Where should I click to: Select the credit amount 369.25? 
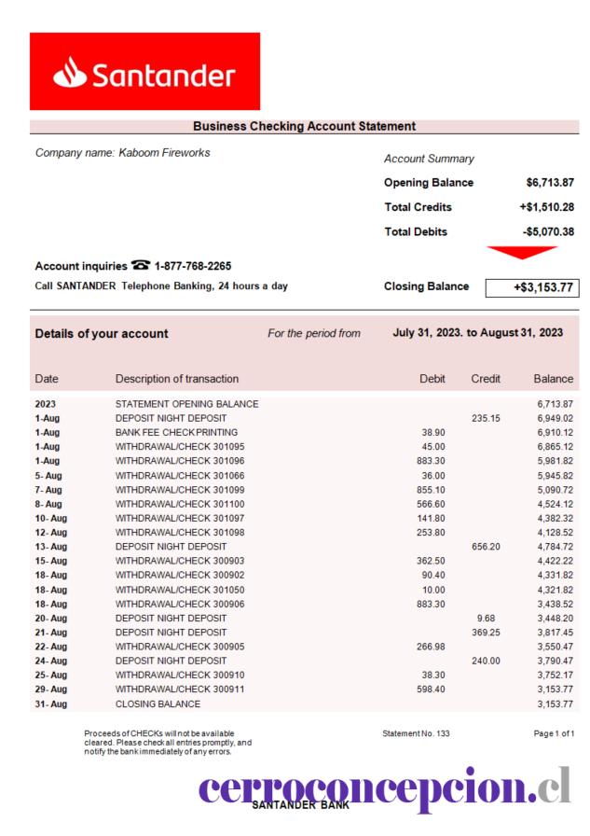pyautogui.click(x=486, y=633)
